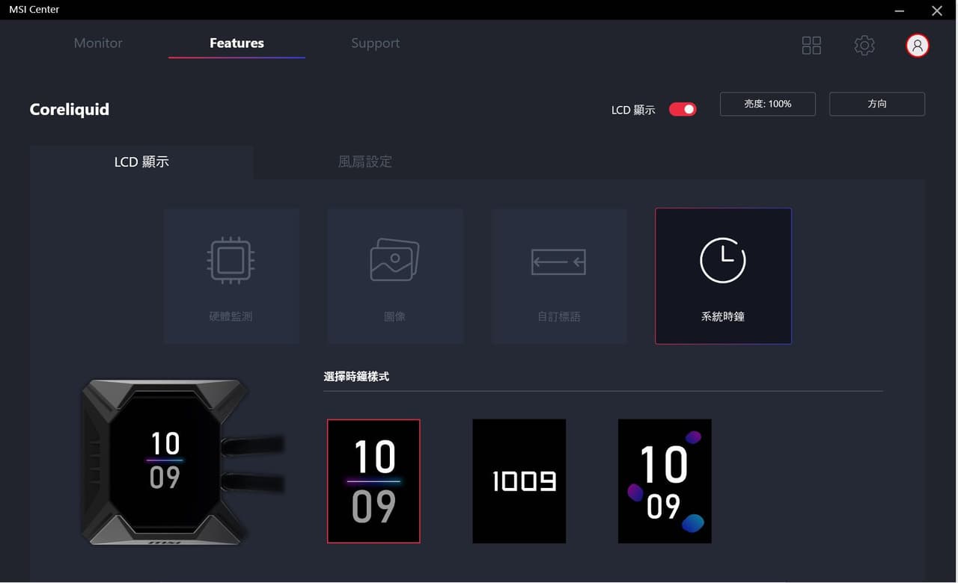This screenshot has width=958, height=583.
Task: Open the LCD 顯示 sub-tab
Action: pyautogui.click(x=141, y=161)
